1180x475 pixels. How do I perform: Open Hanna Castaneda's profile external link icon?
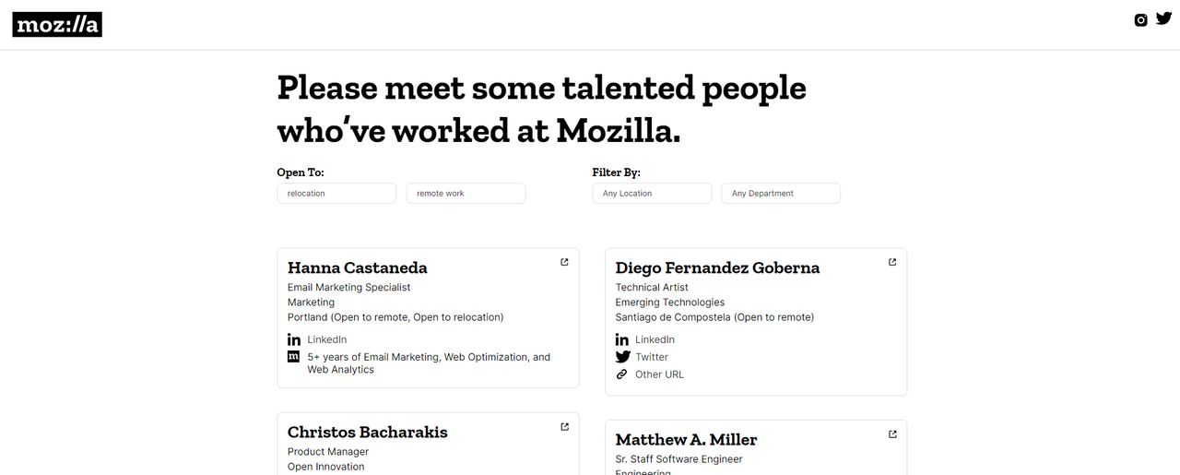(x=564, y=262)
